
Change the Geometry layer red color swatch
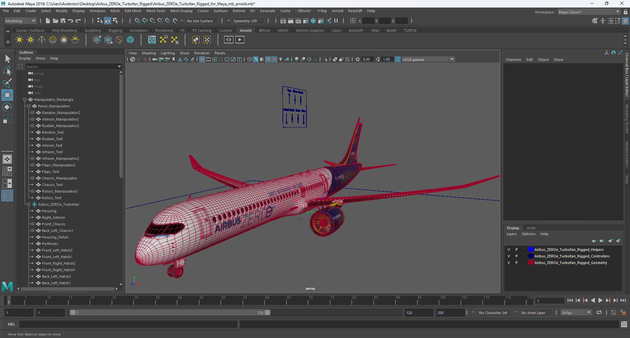tap(531, 263)
